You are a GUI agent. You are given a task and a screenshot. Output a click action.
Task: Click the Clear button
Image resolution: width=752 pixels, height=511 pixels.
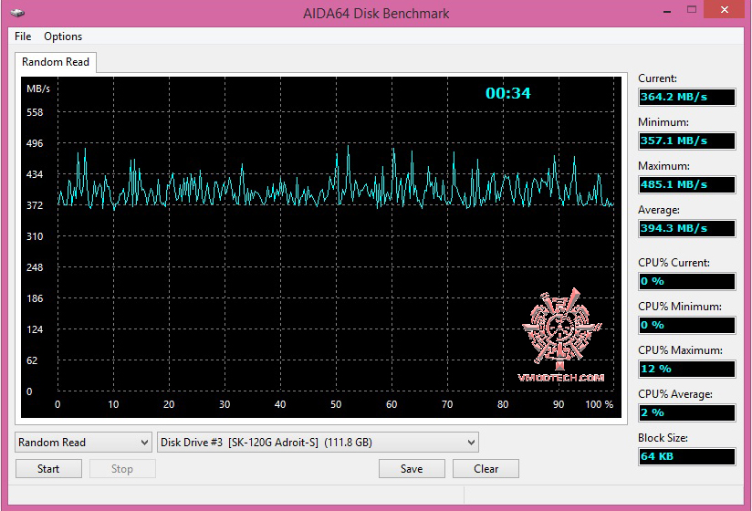point(486,469)
